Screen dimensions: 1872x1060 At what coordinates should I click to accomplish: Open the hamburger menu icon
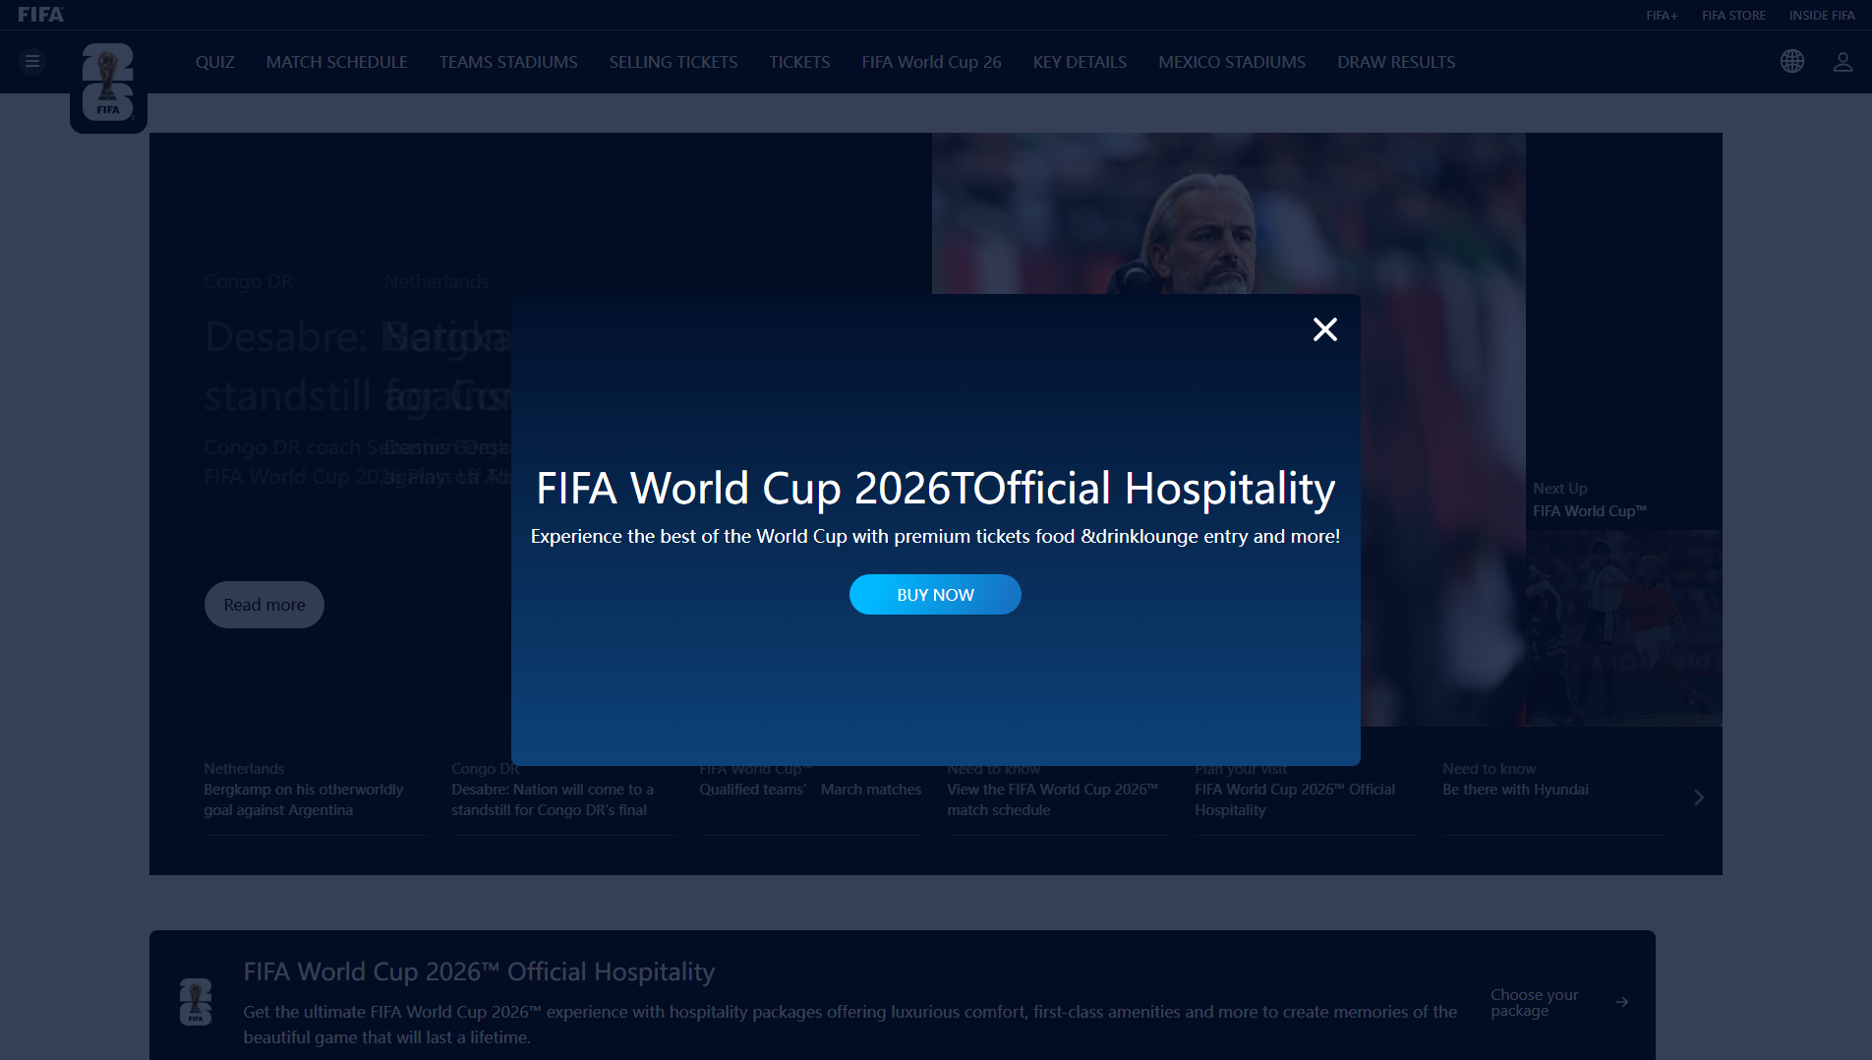tap(32, 62)
